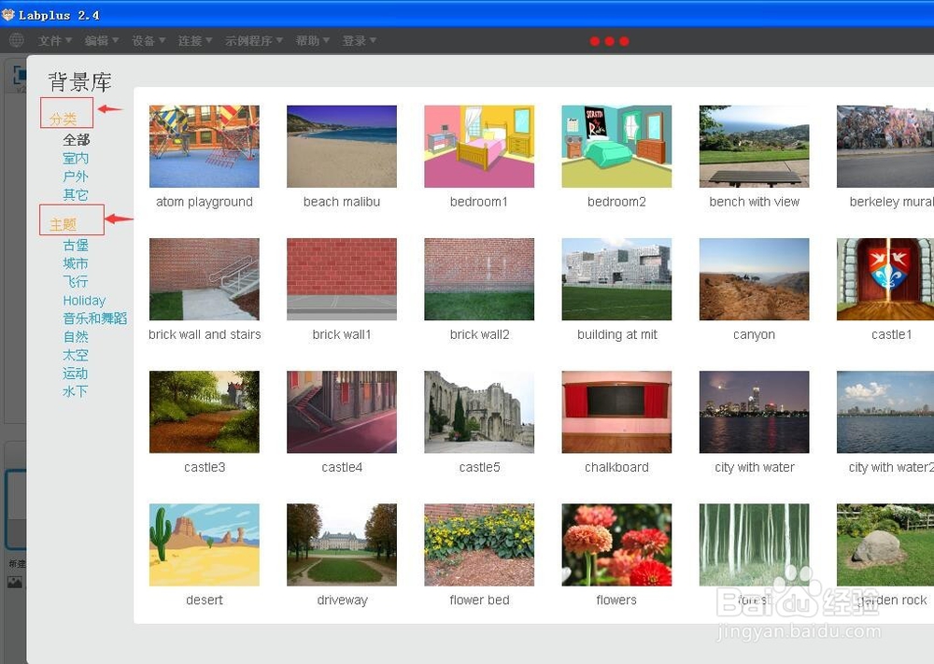Image resolution: width=934 pixels, height=664 pixels.
Task: Select the 其它 category
Action: [x=76, y=195]
